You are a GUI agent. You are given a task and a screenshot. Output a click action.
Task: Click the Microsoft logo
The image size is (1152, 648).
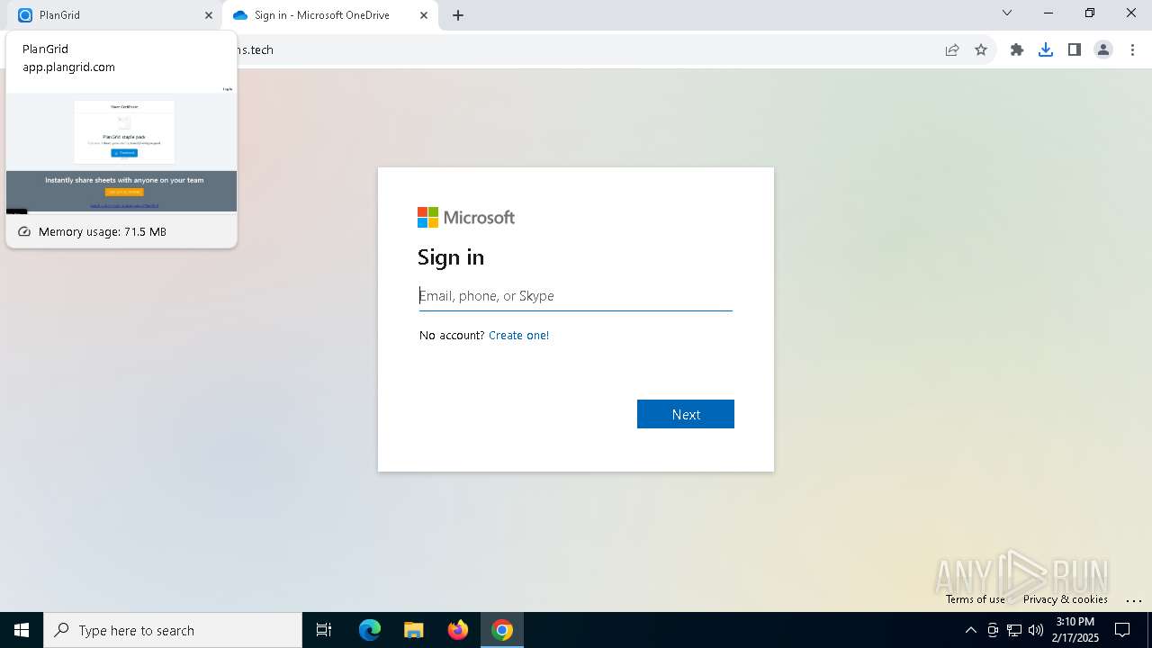click(x=466, y=217)
